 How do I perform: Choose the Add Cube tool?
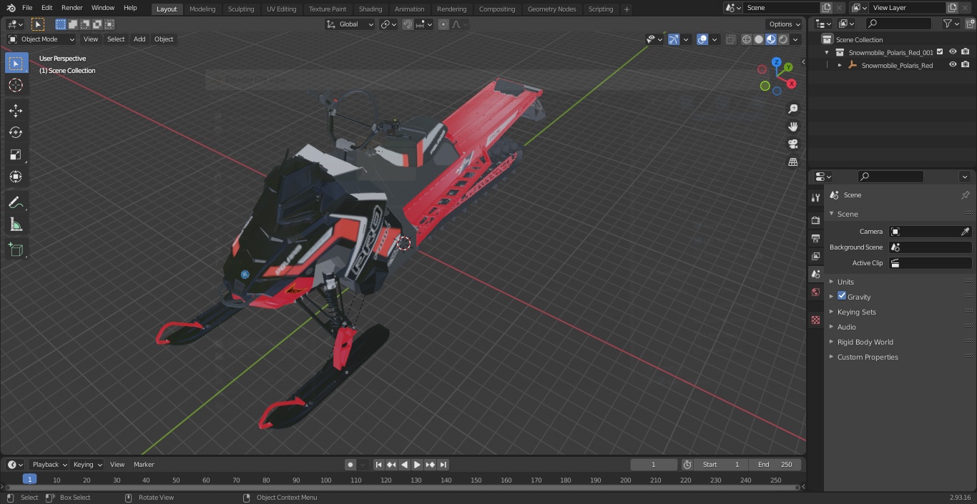(16, 250)
